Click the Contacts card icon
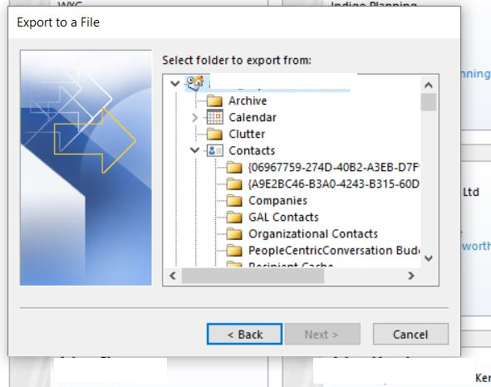The width and height of the screenshot is (491, 387). click(215, 150)
